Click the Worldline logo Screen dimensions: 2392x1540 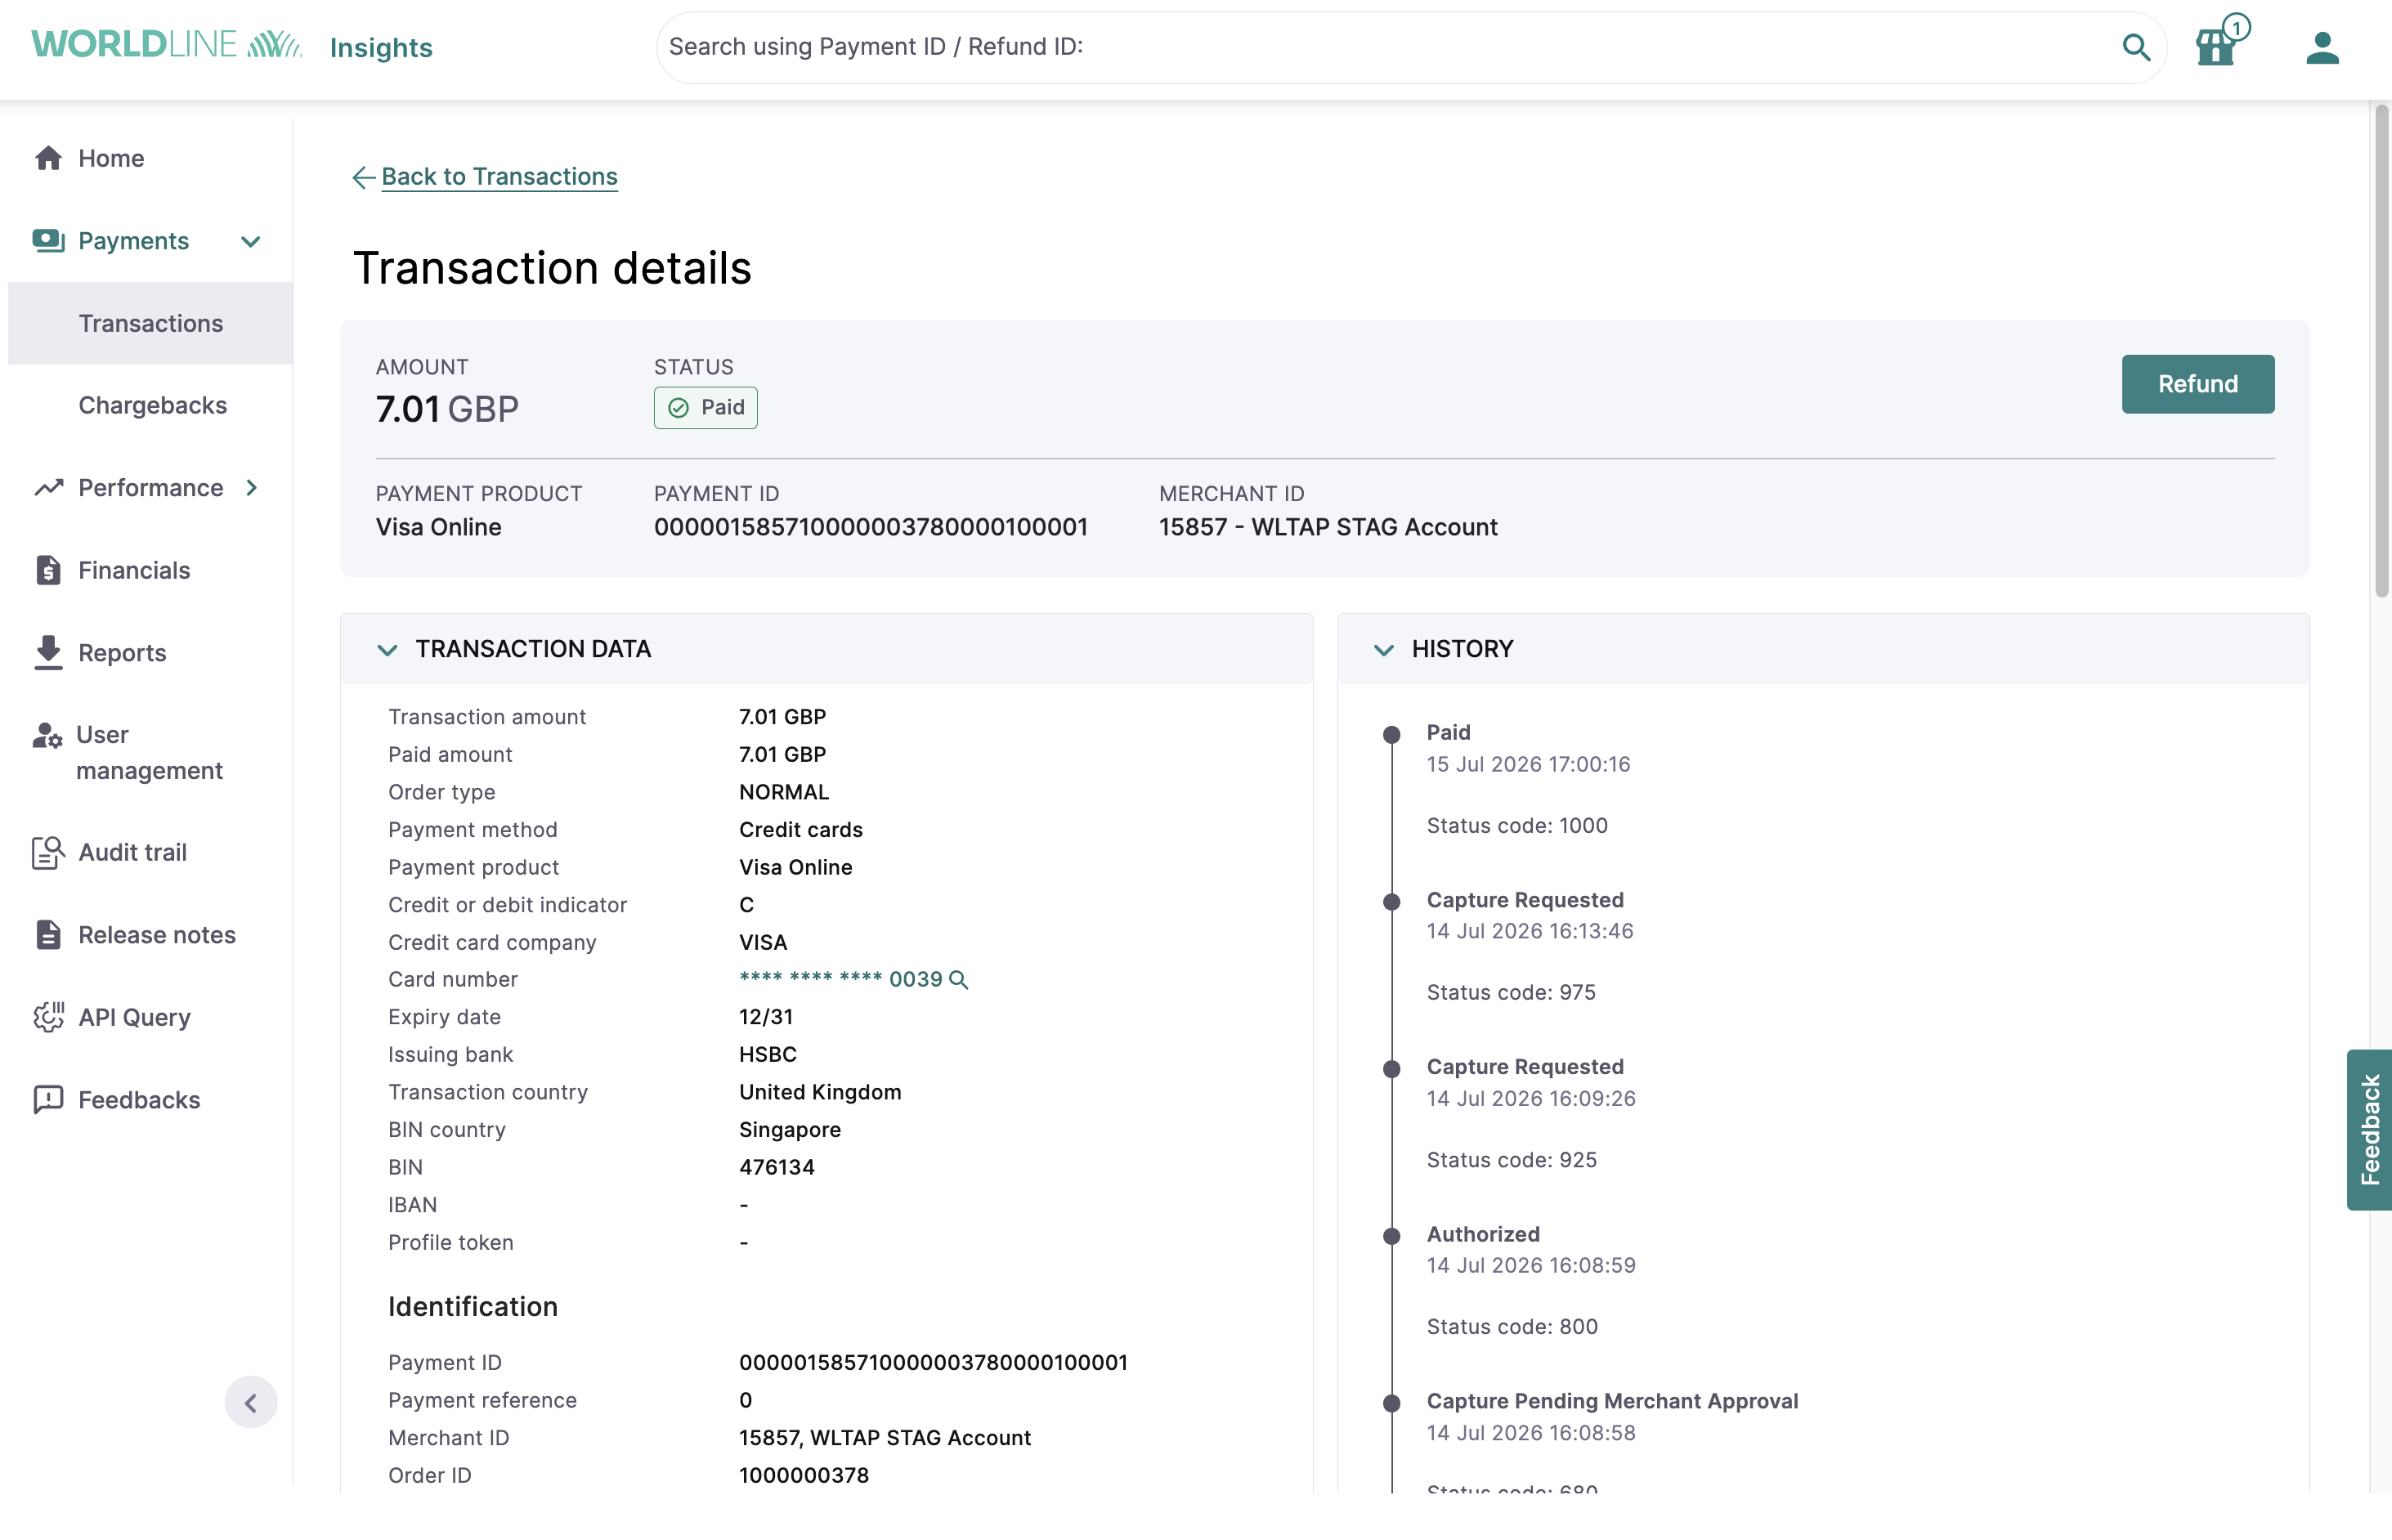166,45
